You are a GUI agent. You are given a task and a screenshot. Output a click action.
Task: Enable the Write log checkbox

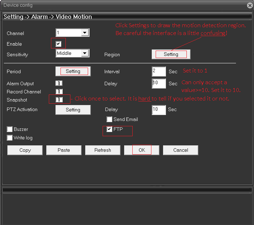click(10, 138)
